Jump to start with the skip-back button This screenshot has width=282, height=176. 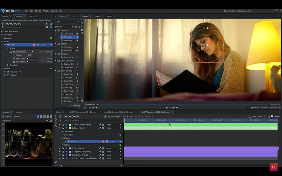click(x=167, y=108)
